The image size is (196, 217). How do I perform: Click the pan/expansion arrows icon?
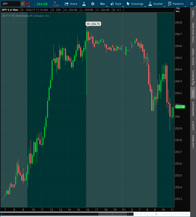click(136, 214)
